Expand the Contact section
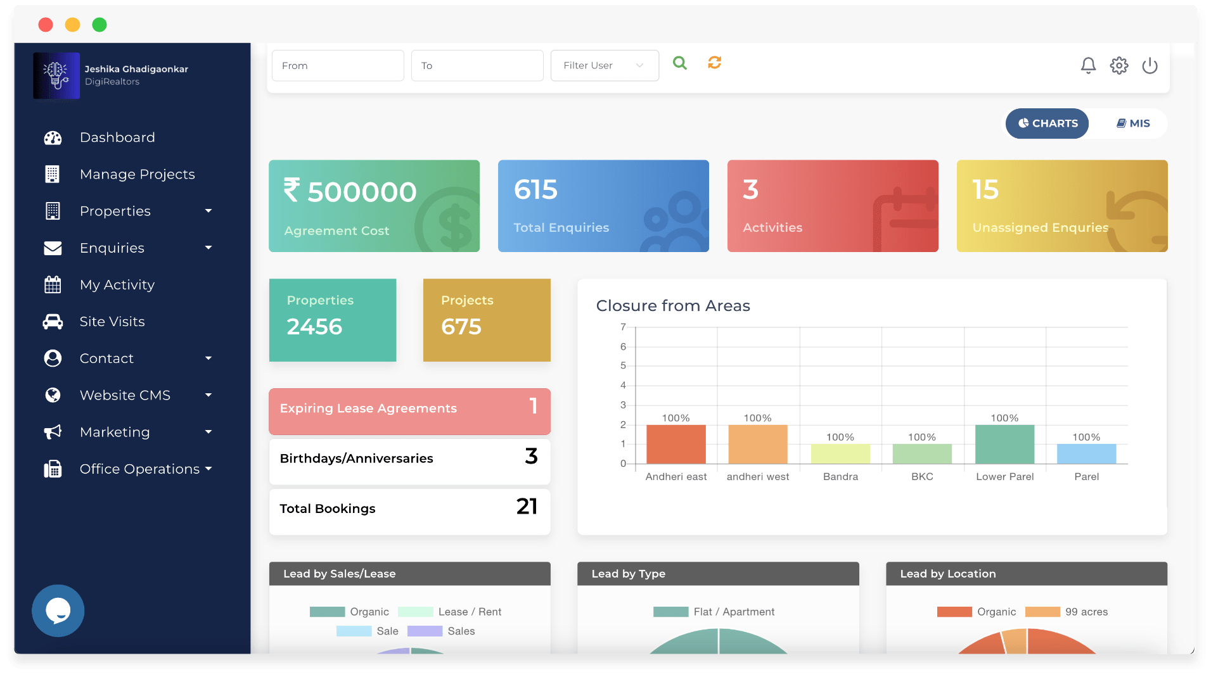 208,358
